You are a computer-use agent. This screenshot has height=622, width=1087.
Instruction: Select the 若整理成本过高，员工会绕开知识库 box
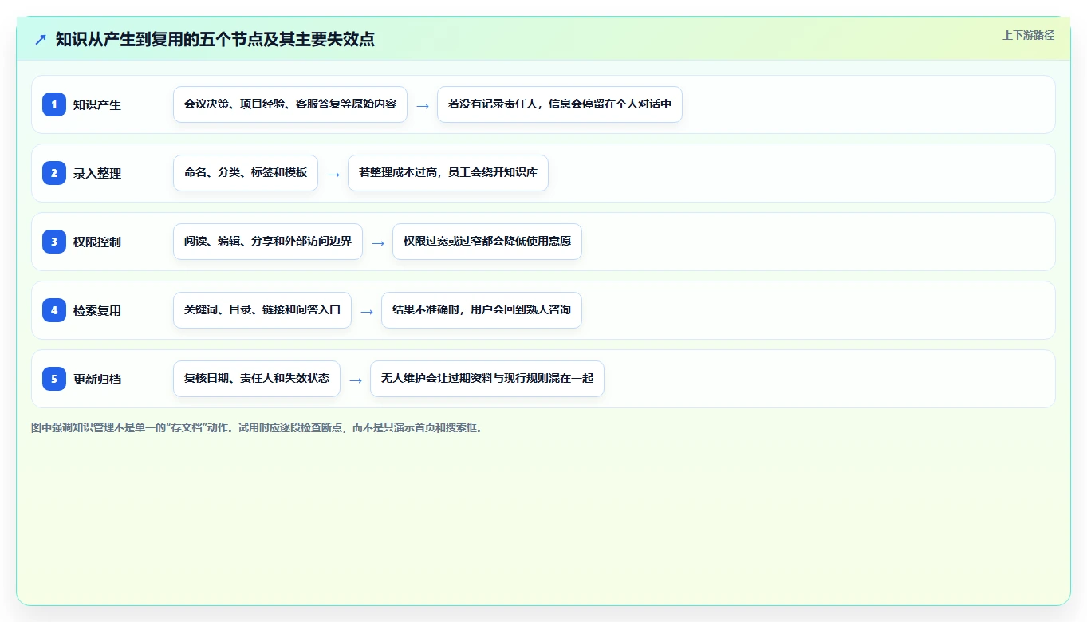point(448,173)
